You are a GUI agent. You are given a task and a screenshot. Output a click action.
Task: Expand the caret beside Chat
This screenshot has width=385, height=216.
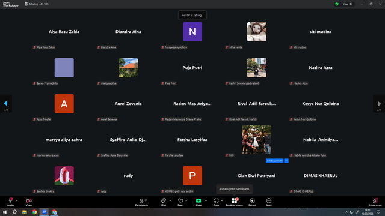pyautogui.click(x=170, y=200)
